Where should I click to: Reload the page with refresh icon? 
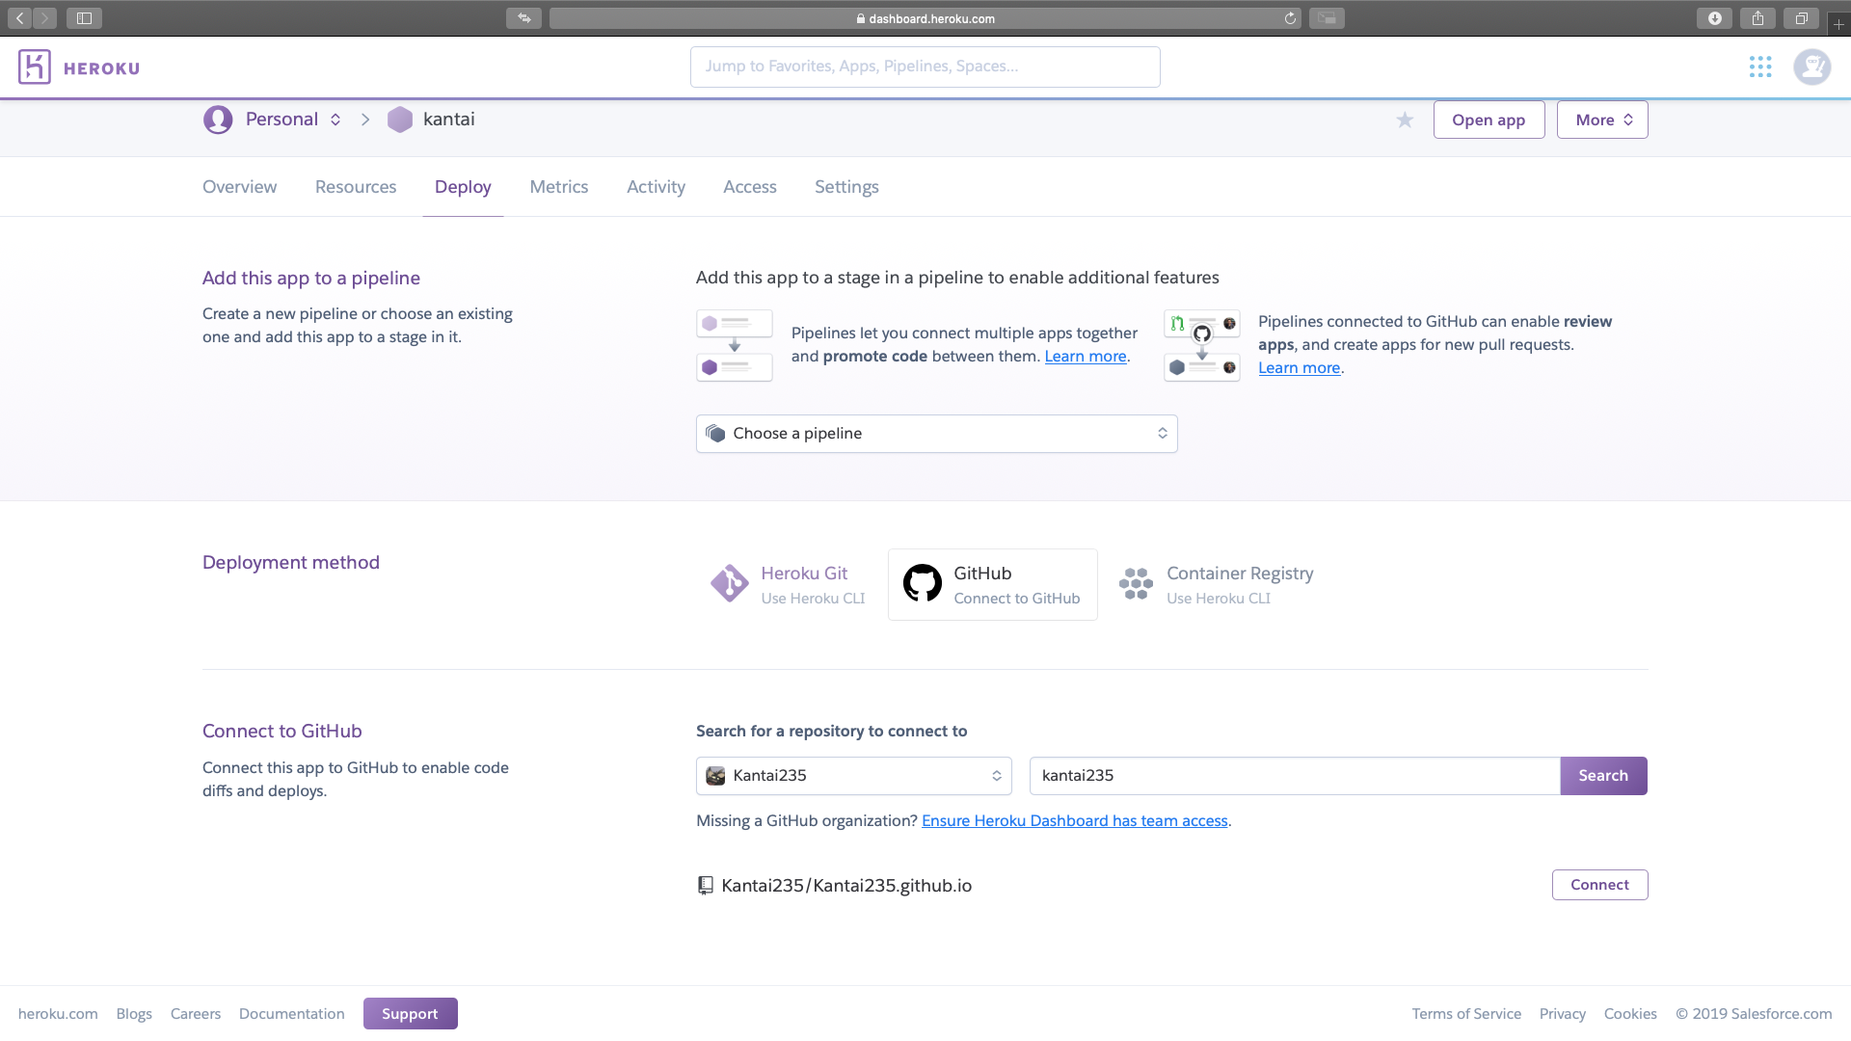(x=1290, y=18)
